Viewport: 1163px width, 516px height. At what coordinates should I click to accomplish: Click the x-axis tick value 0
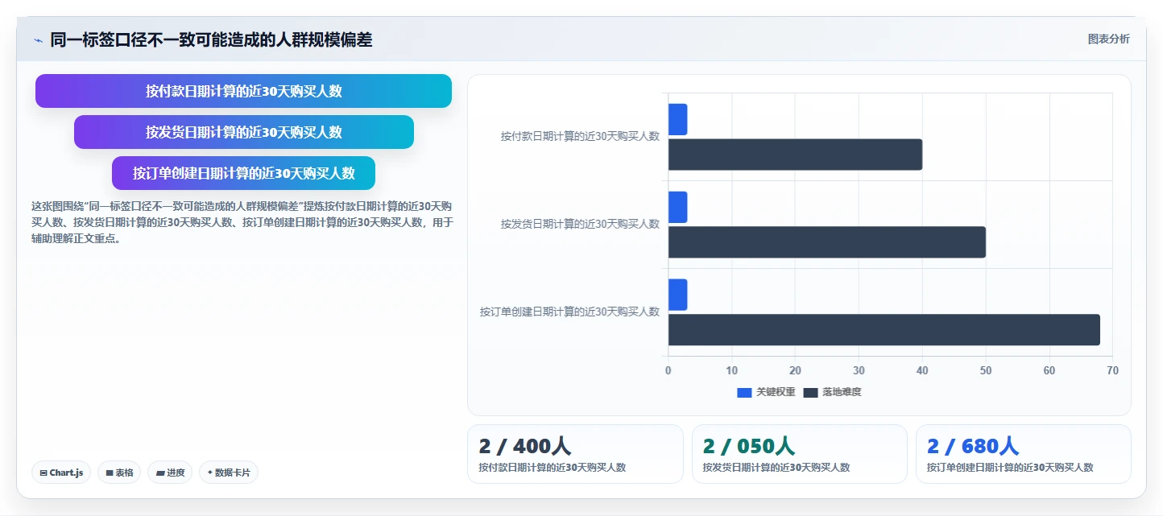tap(668, 370)
